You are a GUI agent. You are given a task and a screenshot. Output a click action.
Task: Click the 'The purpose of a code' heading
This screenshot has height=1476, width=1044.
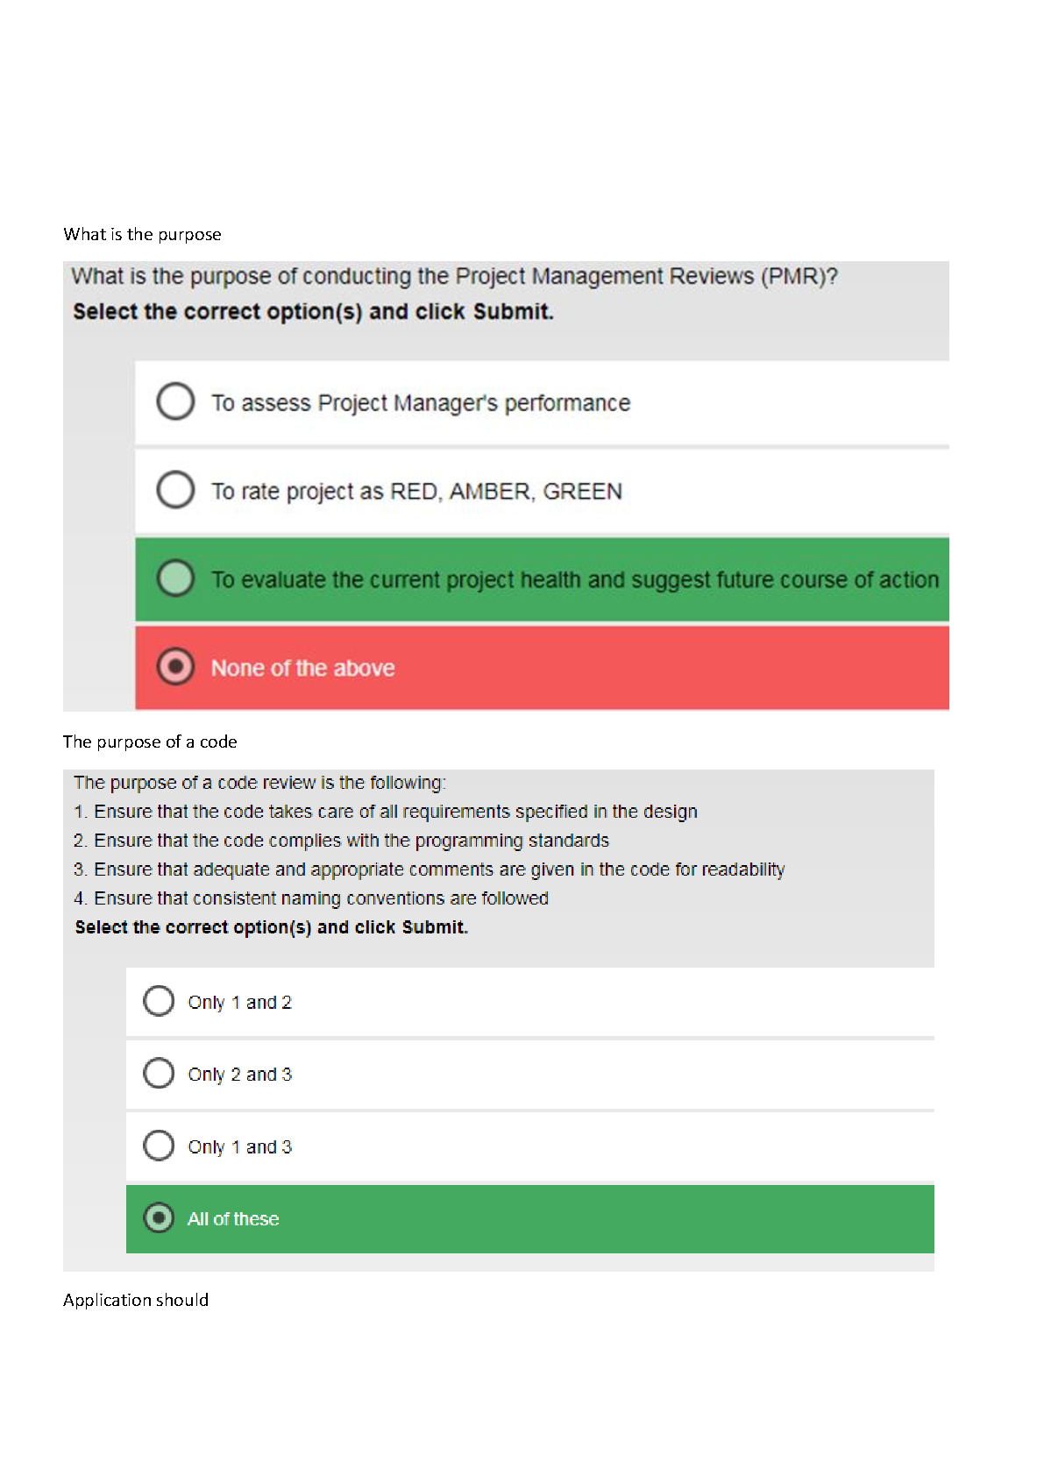(150, 742)
